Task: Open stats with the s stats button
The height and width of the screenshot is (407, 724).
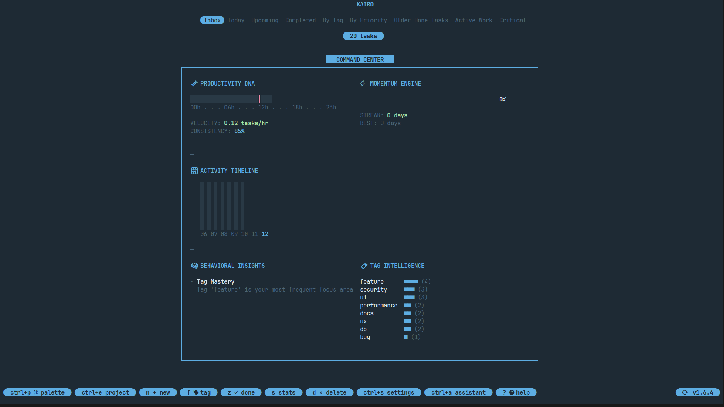Action: [x=284, y=393]
